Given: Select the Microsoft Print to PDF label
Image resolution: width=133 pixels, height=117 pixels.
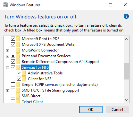Looking at the screenshot, I should (40, 39).
